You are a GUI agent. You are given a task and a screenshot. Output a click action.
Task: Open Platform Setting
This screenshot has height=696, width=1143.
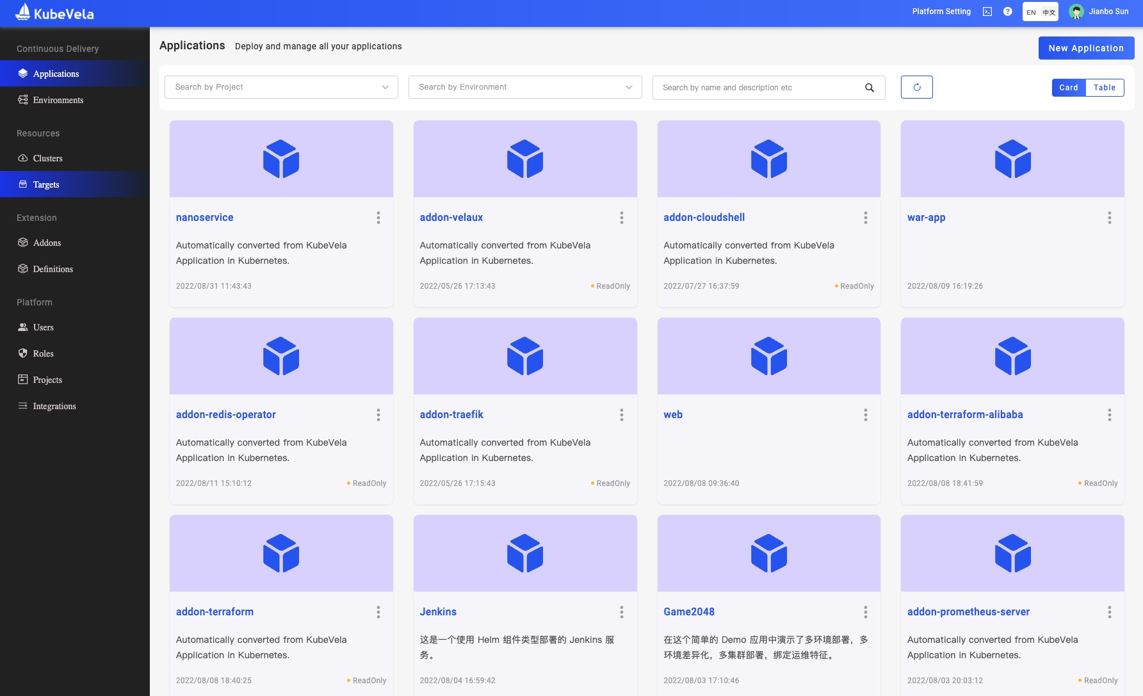pos(941,12)
